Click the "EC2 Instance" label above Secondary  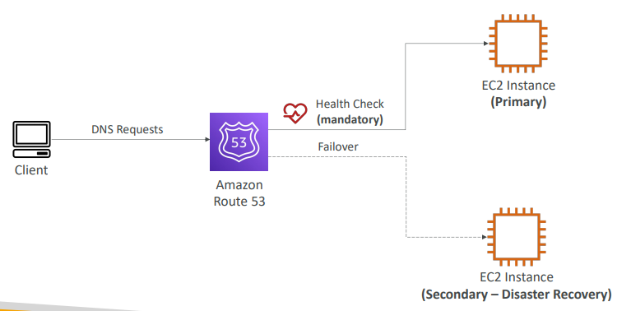point(517,277)
